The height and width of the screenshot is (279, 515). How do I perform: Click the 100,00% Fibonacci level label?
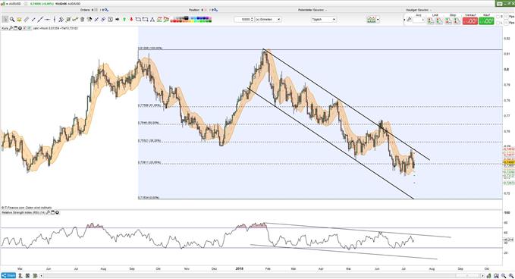[150, 49]
